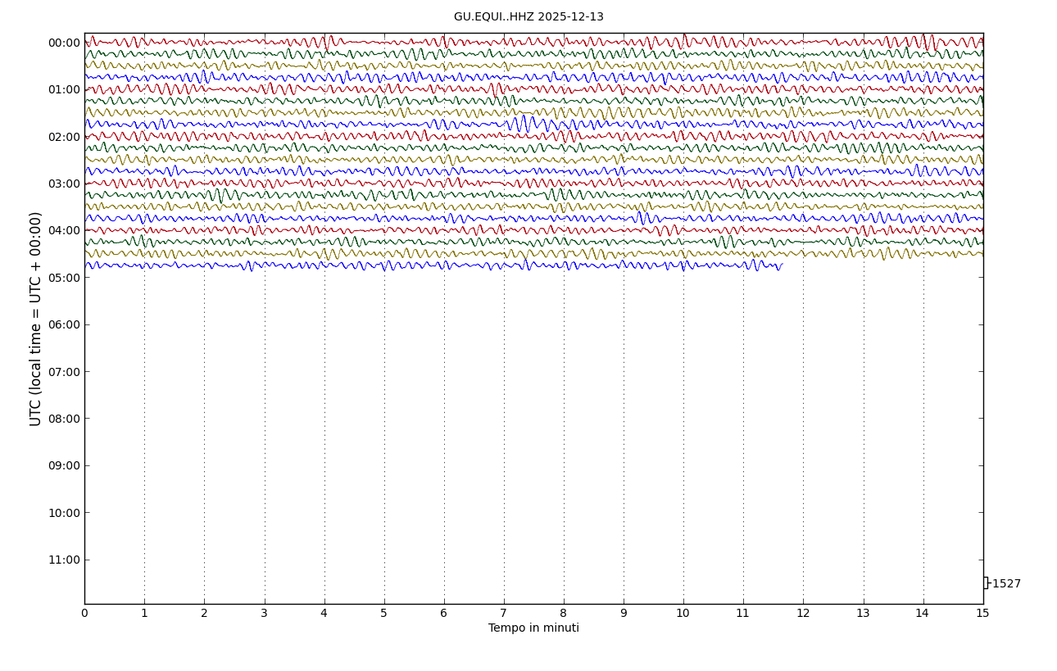
Task: Click the 08:00 hour tick label
Action: point(64,419)
